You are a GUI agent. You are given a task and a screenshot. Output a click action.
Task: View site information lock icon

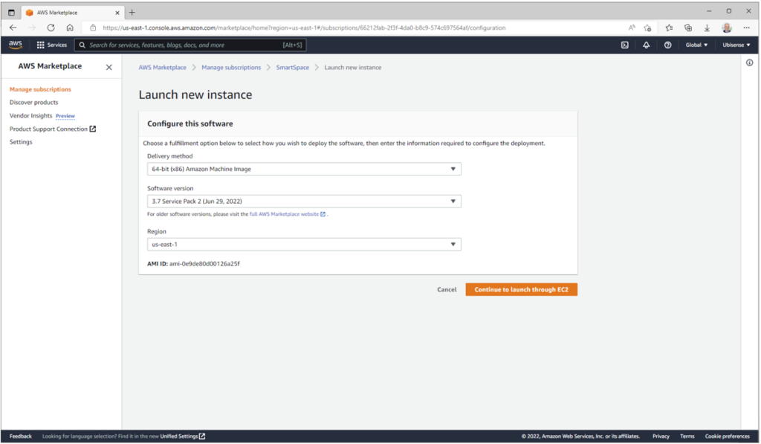pos(93,28)
